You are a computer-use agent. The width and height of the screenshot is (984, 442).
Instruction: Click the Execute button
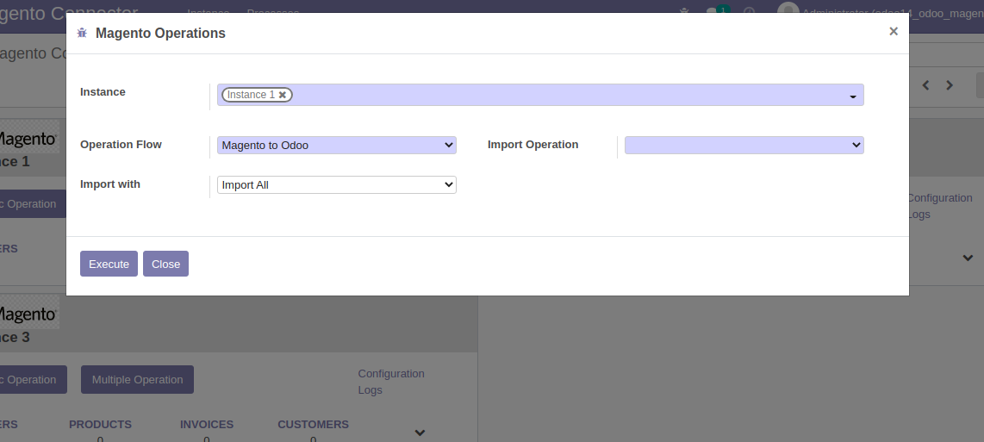coord(109,264)
